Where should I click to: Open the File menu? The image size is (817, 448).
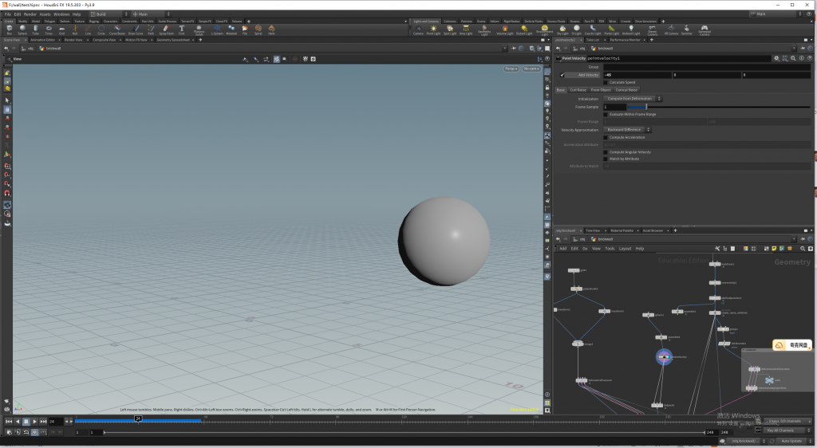pyautogui.click(x=7, y=14)
